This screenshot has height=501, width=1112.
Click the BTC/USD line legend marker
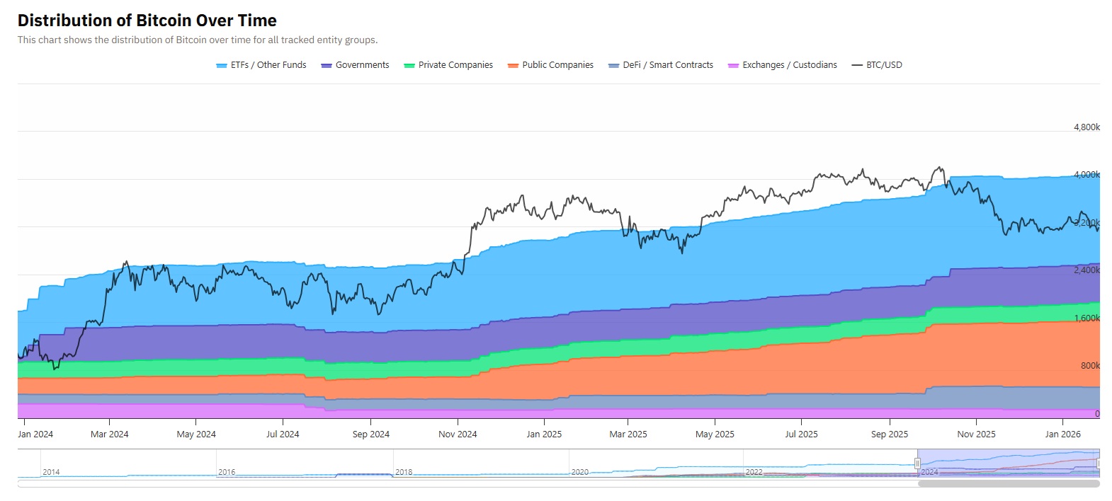pos(857,65)
